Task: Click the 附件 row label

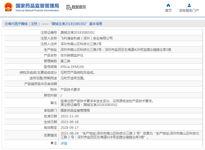Action: pos(54,90)
